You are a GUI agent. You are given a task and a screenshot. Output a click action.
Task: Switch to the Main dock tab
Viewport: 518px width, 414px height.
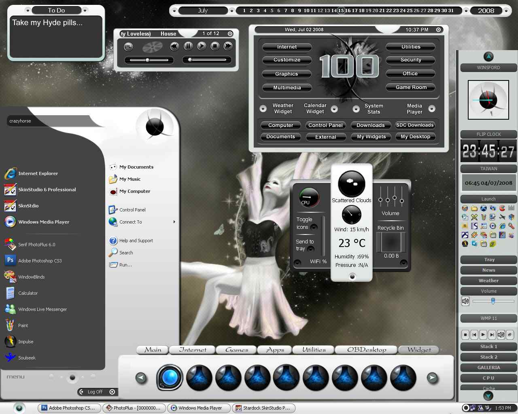tap(153, 350)
